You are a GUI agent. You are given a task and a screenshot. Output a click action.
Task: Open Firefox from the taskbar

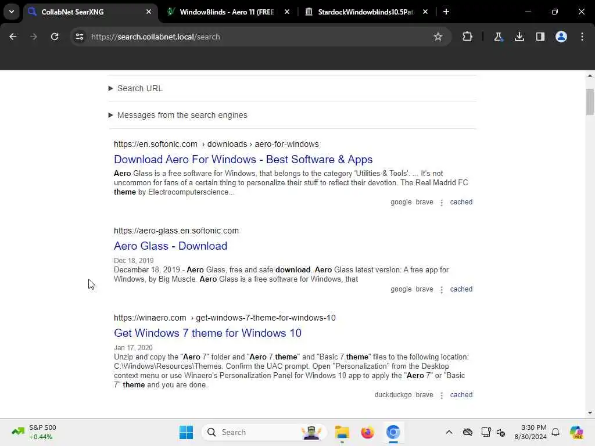click(x=367, y=432)
